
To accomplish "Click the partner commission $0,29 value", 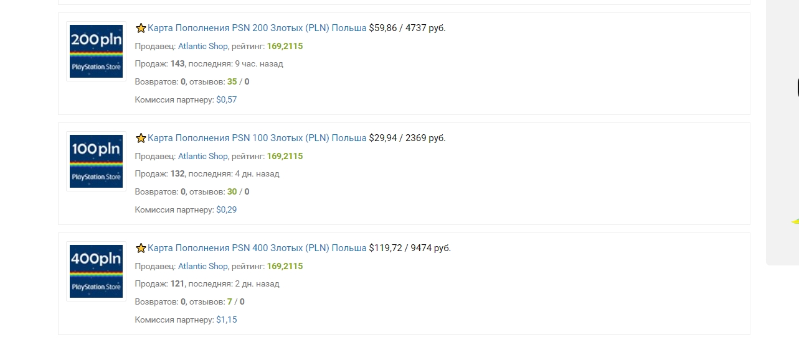I will (227, 209).
